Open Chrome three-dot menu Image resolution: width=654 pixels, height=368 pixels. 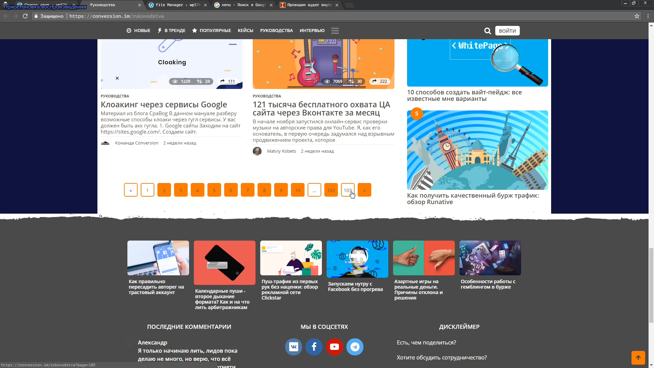(x=648, y=16)
